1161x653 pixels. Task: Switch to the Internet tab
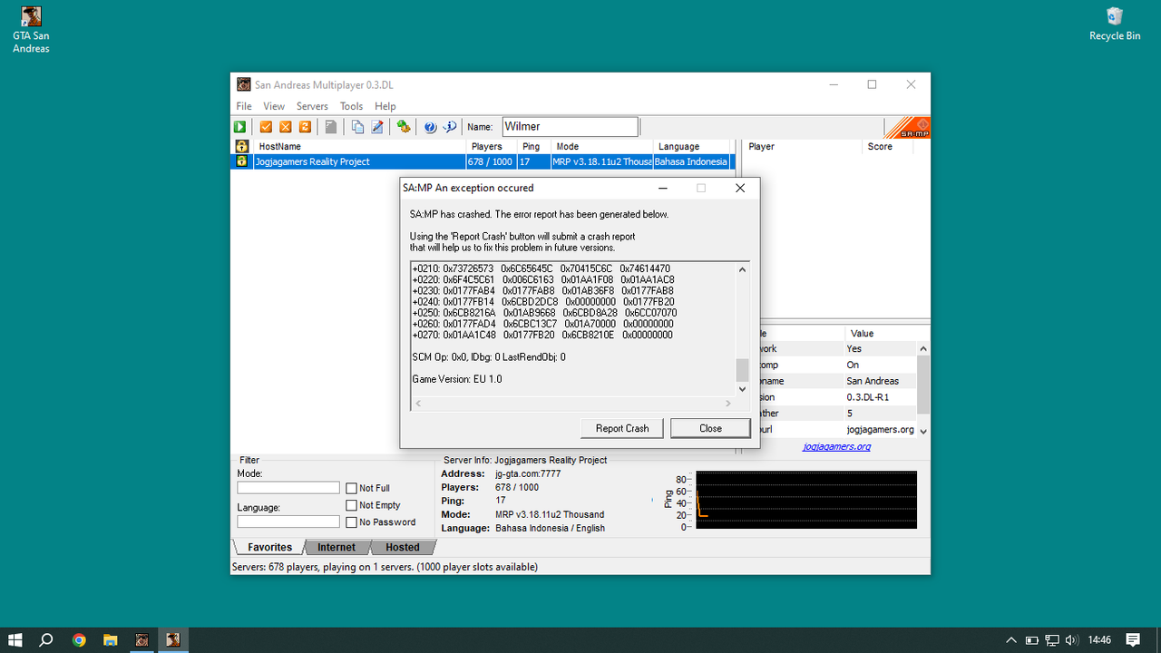[x=337, y=547]
